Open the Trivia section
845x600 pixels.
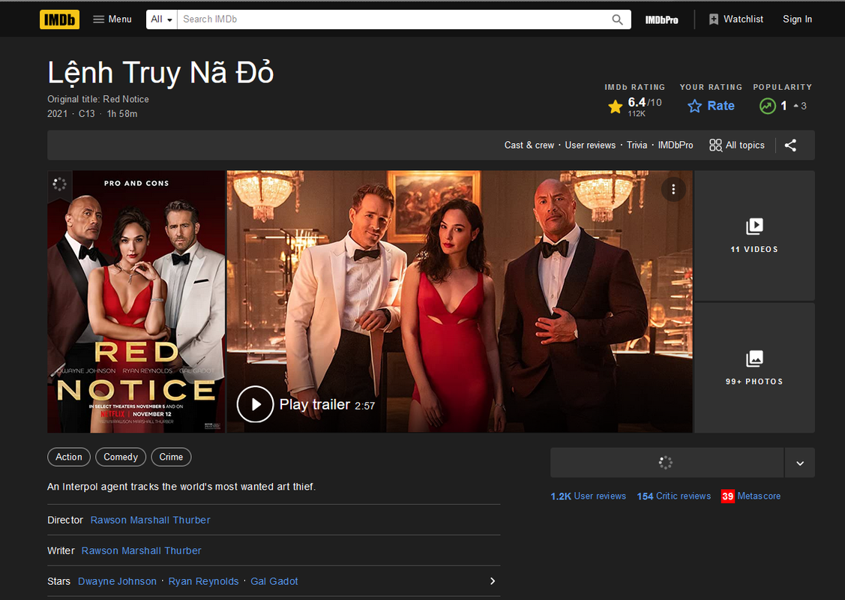click(637, 145)
